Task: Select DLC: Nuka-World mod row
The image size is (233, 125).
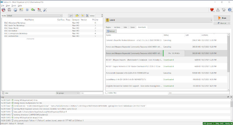Action: click(52, 28)
